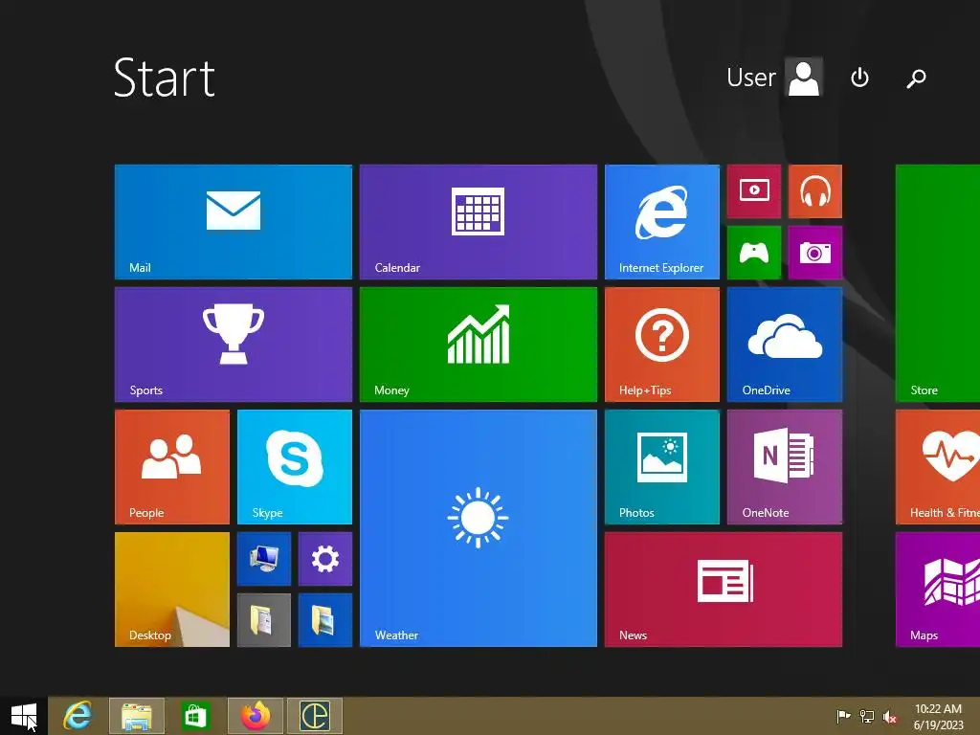The height and width of the screenshot is (735, 980).
Task: Open the PC settings gear tile
Action: click(325, 559)
